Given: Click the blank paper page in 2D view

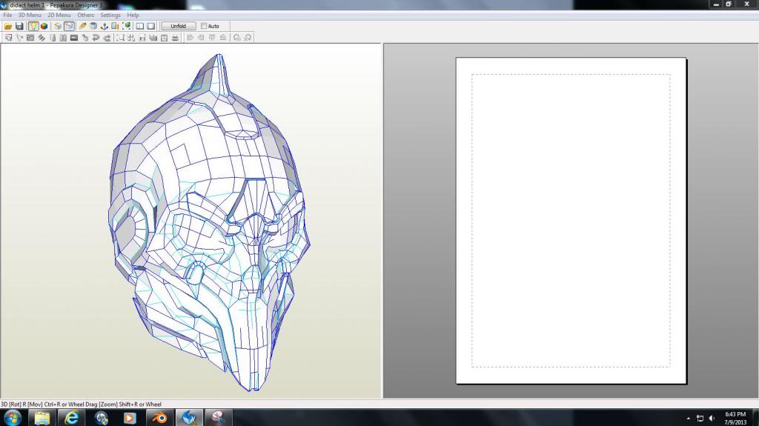Looking at the screenshot, I should pyautogui.click(x=571, y=221).
